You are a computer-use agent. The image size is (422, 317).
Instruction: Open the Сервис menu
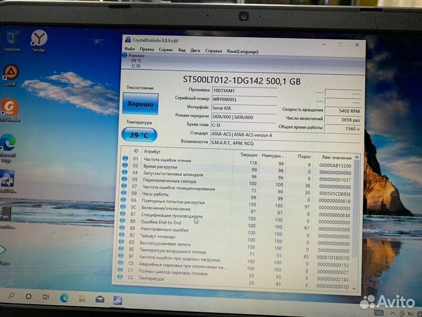pyautogui.click(x=166, y=50)
